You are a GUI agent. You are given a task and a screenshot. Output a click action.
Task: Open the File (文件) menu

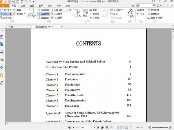pyautogui.click(x=4, y=5)
